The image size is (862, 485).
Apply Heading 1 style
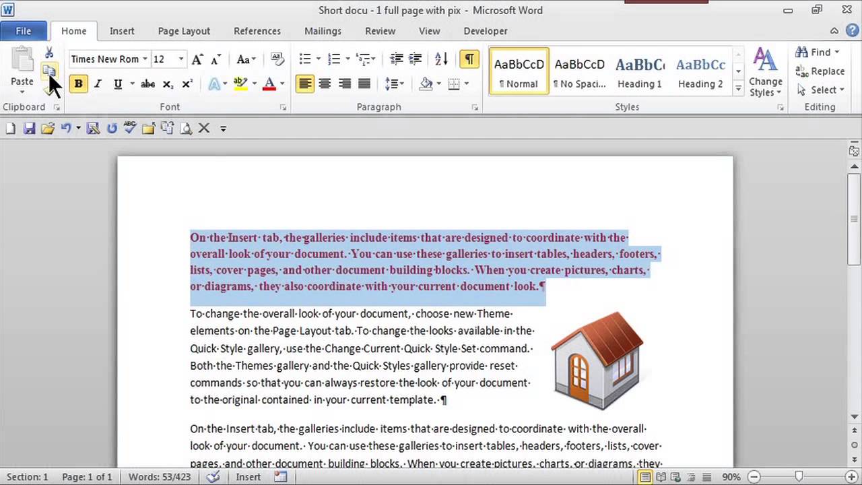pos(640,71)
